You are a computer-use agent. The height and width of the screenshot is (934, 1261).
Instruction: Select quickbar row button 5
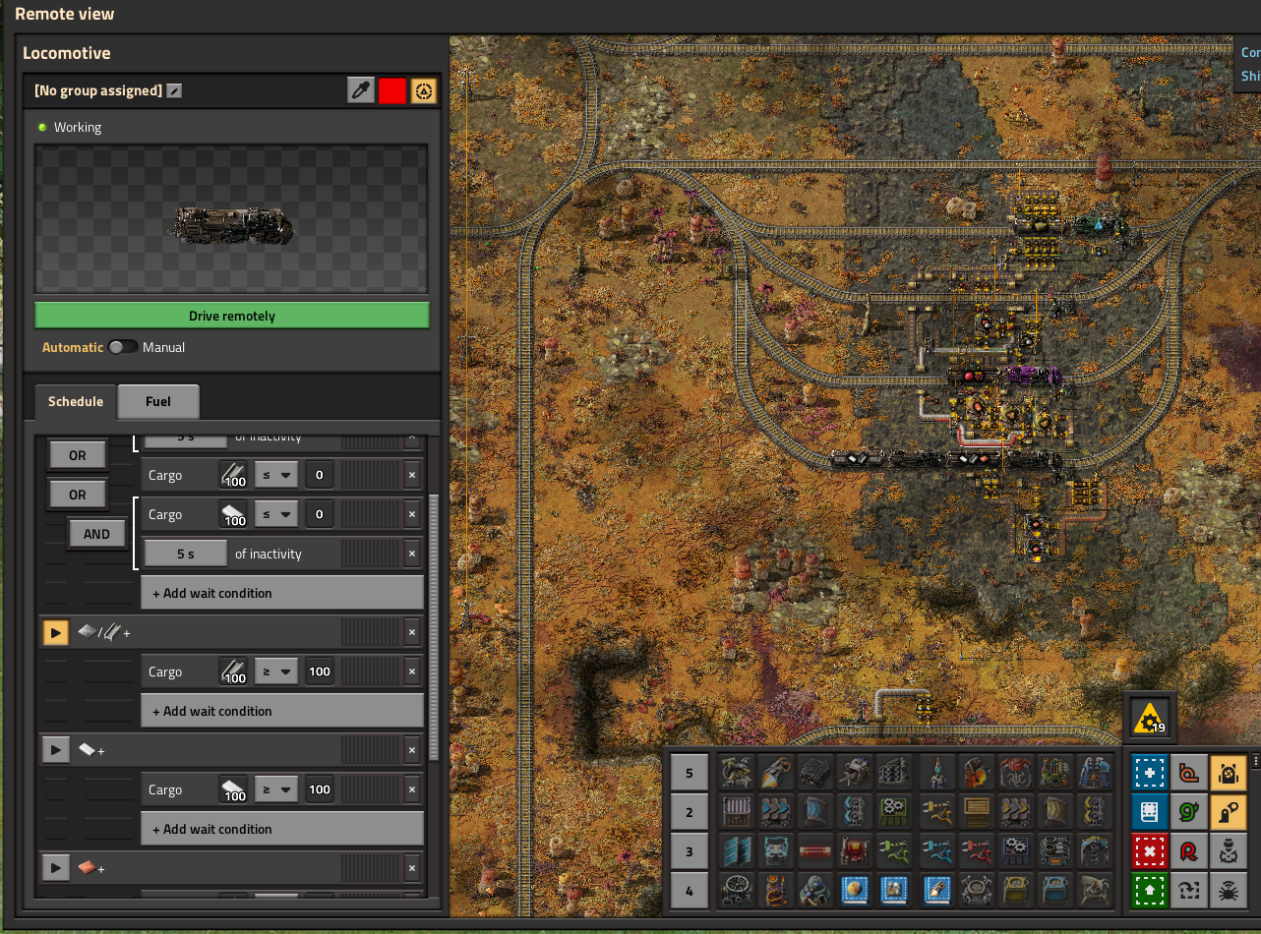pos(690,773)
